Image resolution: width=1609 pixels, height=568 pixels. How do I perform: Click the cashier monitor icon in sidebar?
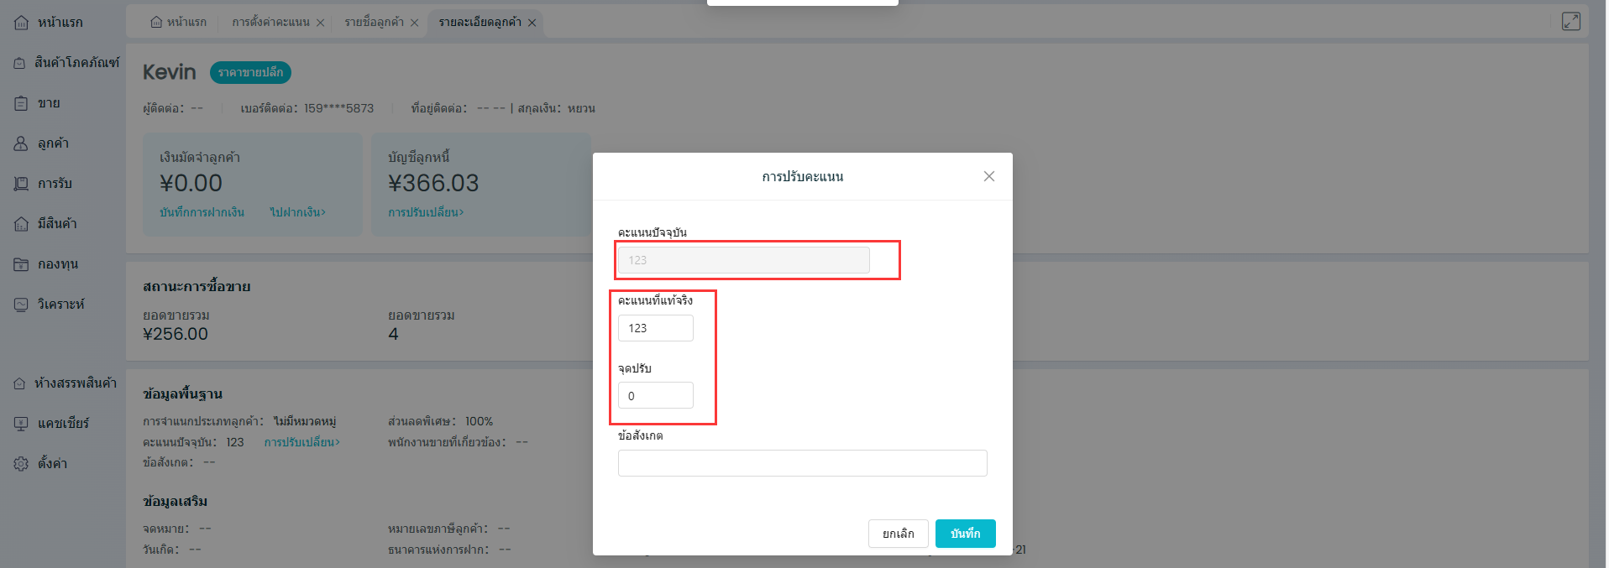(x=21, y=424)
